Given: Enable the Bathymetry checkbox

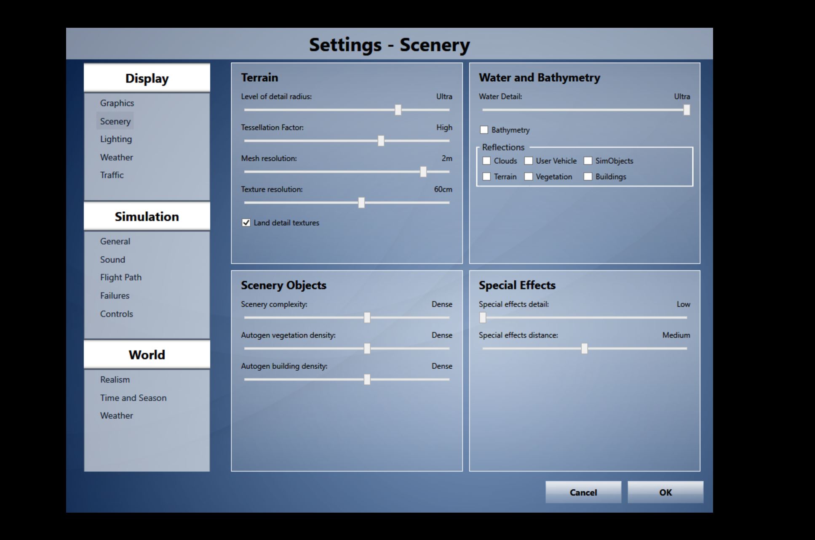Looking at the screenshot, I should pyautogui.click(x=484, y=130).
